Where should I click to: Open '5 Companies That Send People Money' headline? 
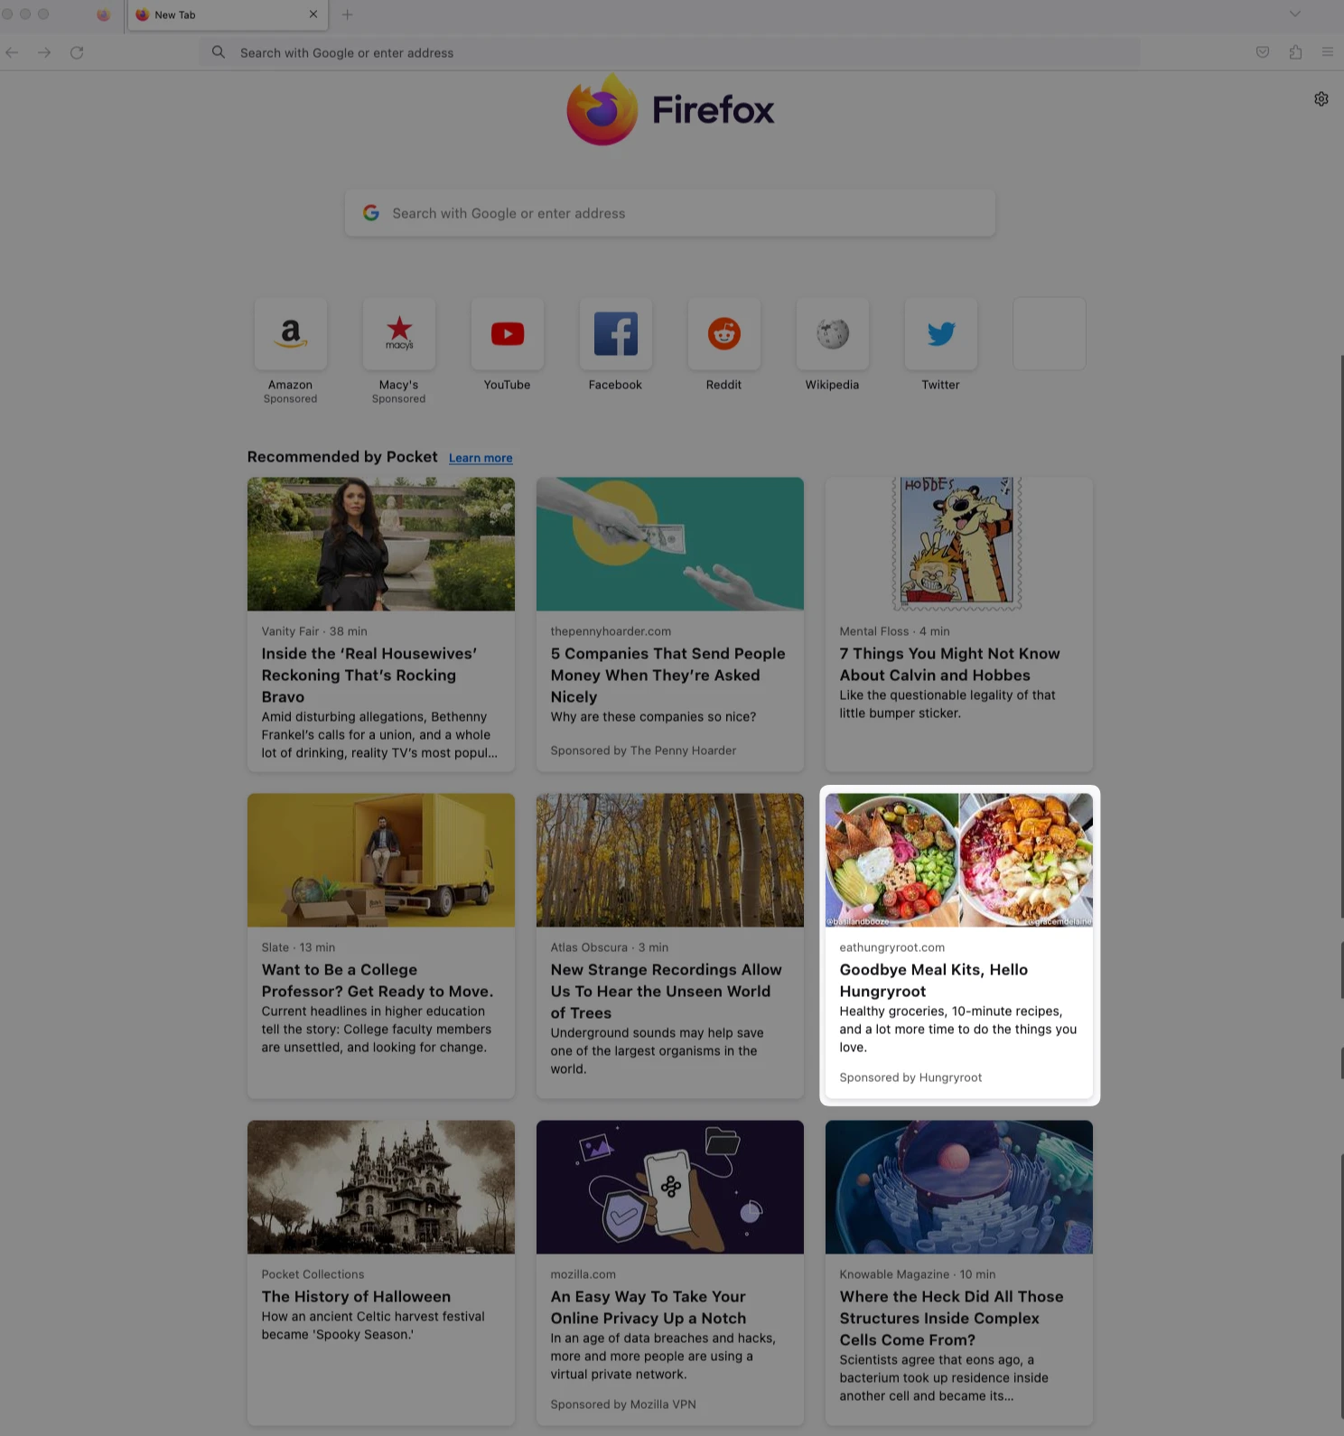(x=668, y=676)
